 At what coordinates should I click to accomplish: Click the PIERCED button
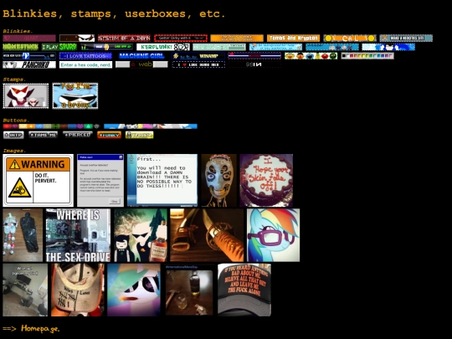point(78,135)
